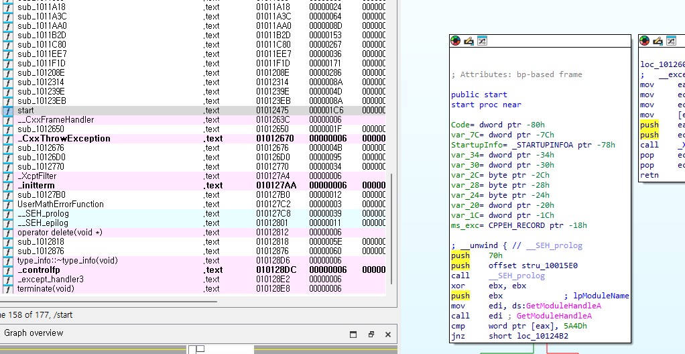Click stru_10015E0 offset operand
Viewport: 685px width, 354px height.
[550, 265]
